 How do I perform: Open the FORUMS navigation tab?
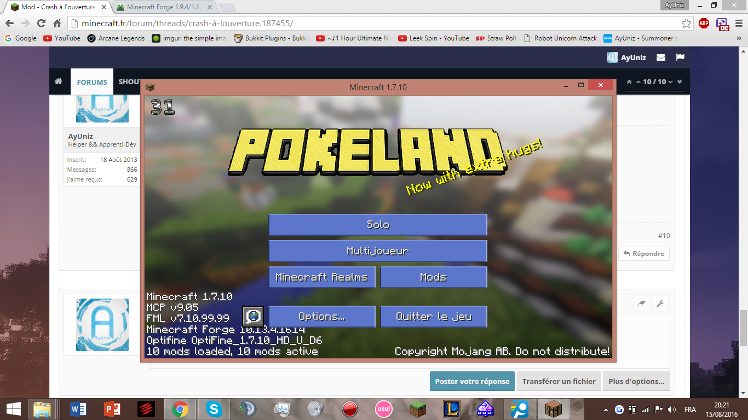click(x=92, y=82)
